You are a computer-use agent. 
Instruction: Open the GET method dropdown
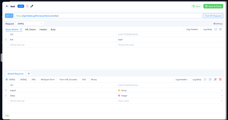click(9, 16)
